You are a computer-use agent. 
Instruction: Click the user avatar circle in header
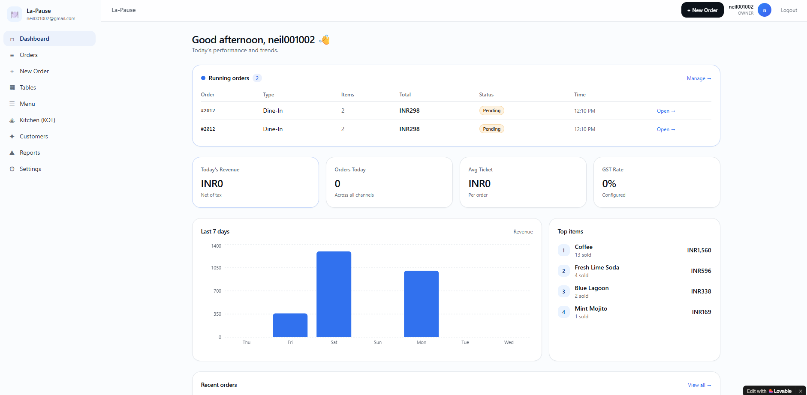764,10
